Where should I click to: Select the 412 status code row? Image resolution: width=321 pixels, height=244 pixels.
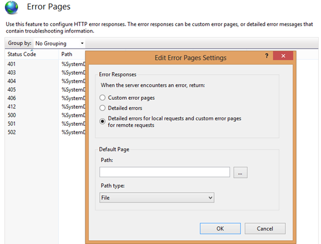pos(12,106)
